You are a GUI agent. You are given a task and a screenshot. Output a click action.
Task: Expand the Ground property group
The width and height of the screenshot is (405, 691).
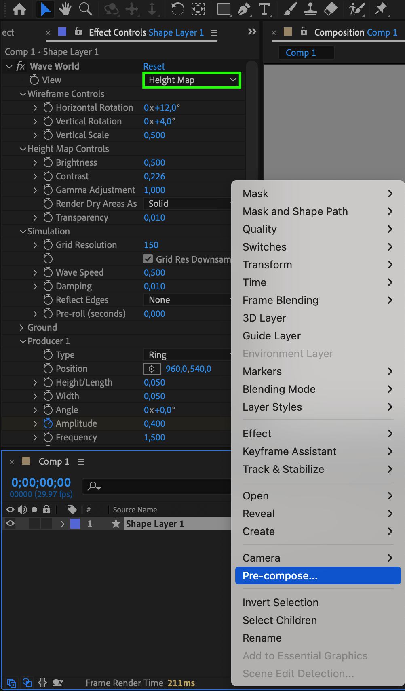(x=21, y=327)
